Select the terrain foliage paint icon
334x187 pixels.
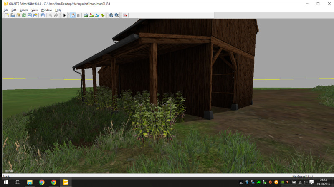point(103,15)
